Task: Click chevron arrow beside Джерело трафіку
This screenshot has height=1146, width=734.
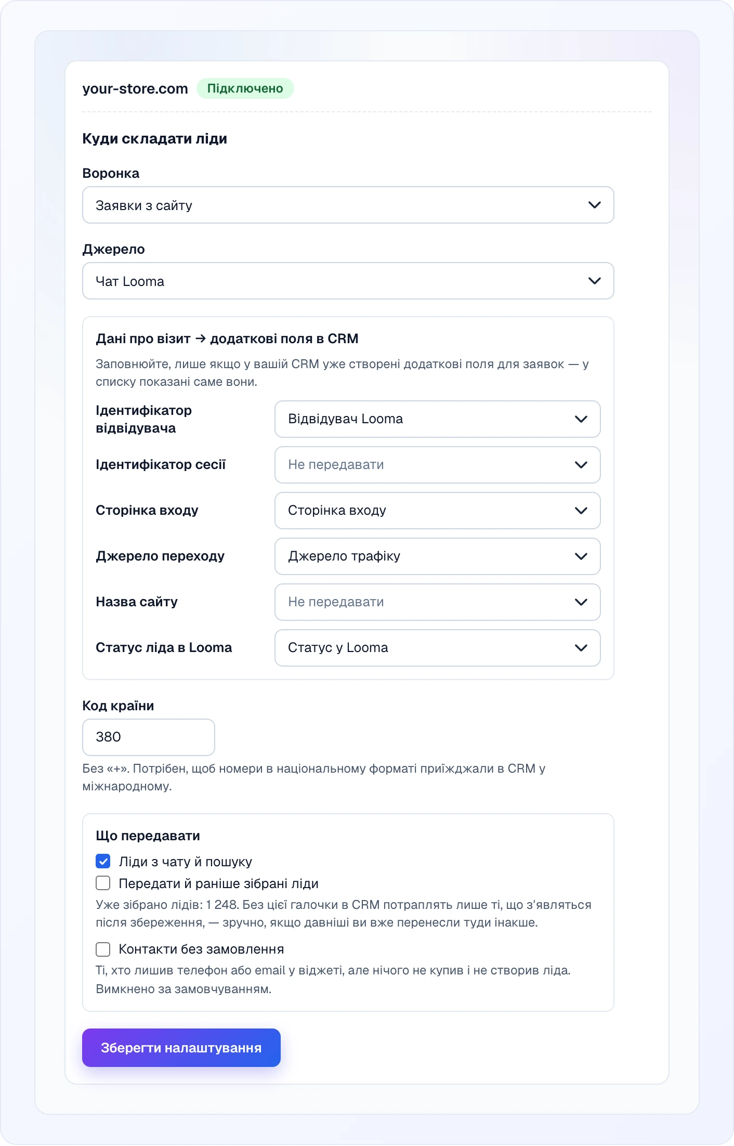Action: click(581, 556)
